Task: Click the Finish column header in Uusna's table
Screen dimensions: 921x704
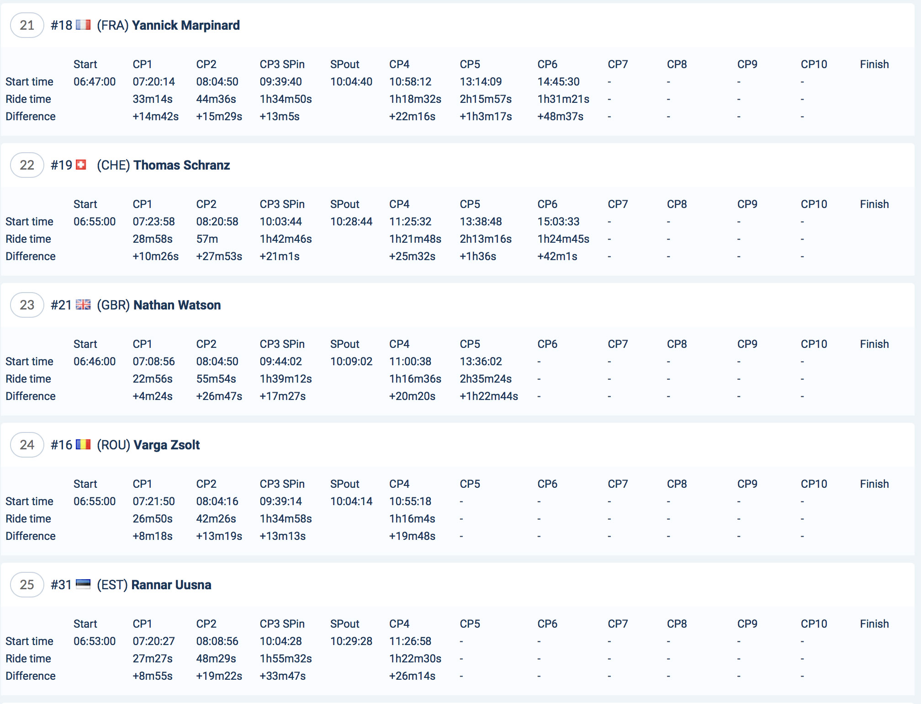Action: tap(874, 624)
